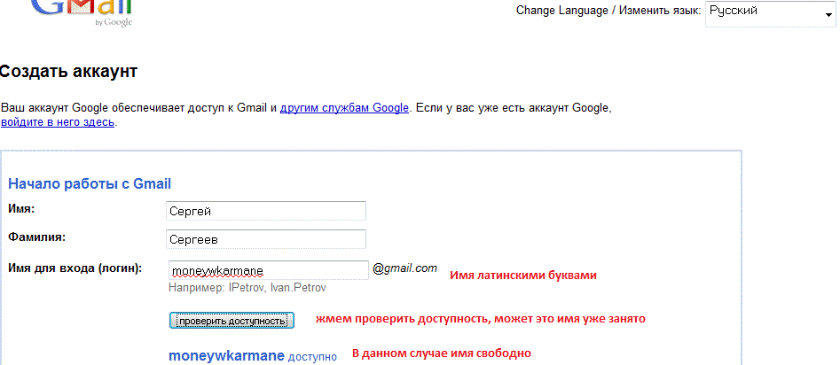Click the hint 'Например: IPetrov, Ivan.Petrov'
This screenshot has height=365, width=840.
[x=247, y=288]
